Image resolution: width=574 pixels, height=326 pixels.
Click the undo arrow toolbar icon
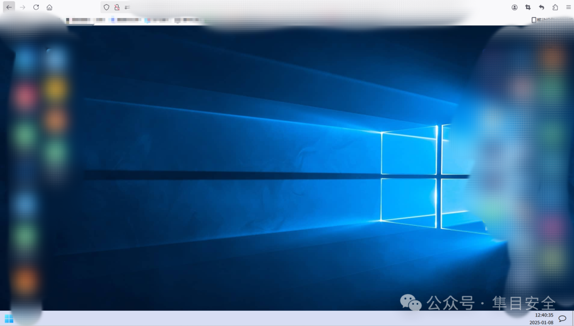coord(542,7)
